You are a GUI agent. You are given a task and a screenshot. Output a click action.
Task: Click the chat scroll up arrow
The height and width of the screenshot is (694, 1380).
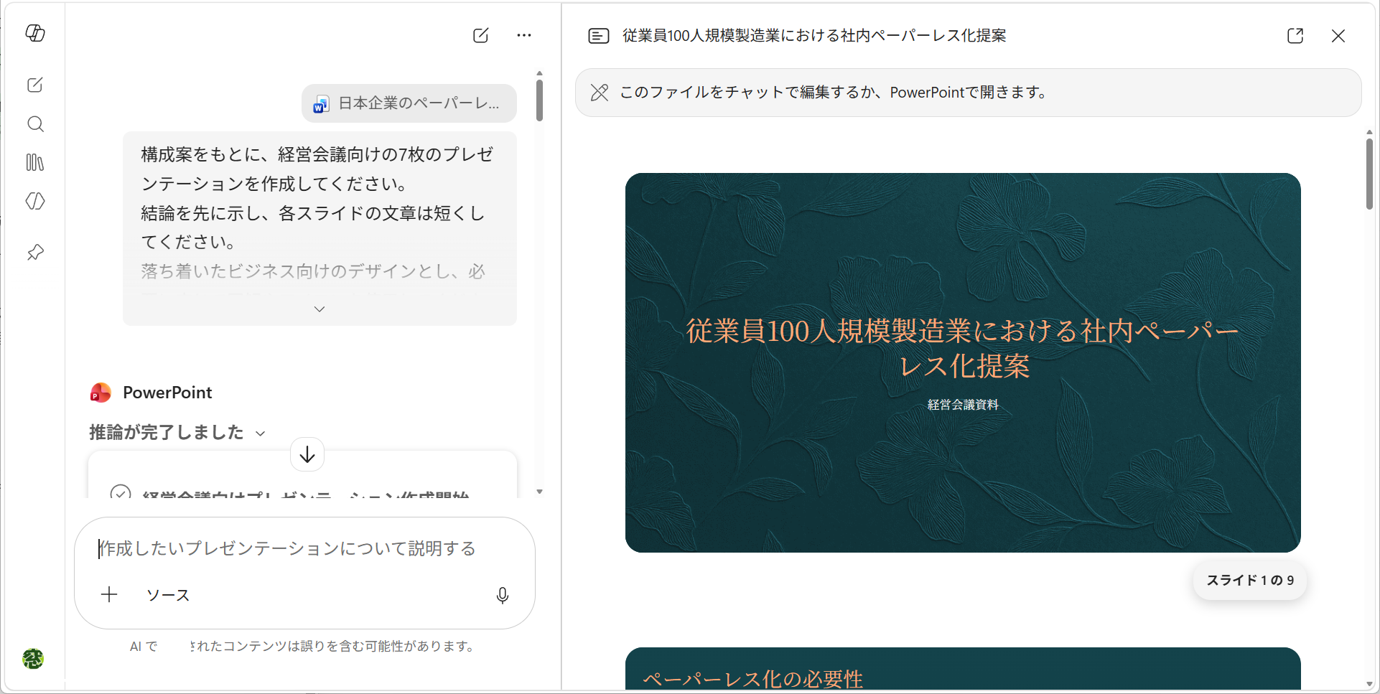coord(539,73)
